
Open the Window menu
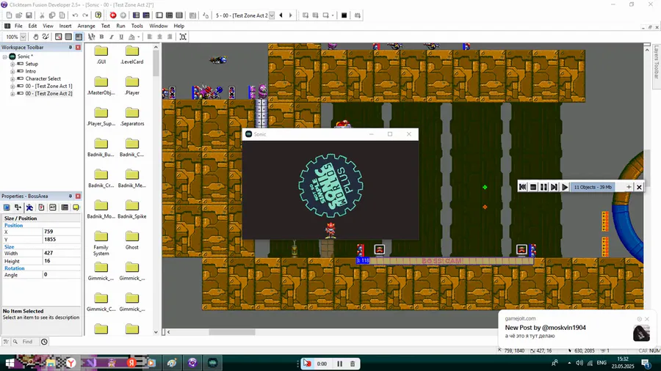click(x=159, y=26)
